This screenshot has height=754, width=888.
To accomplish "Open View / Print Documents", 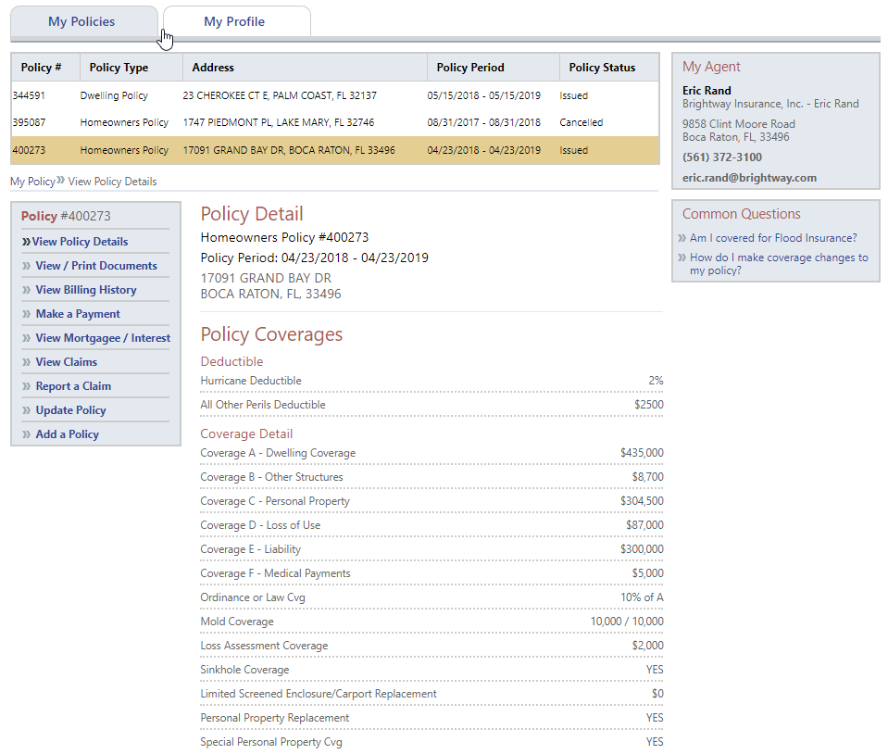I will (96, 266).
